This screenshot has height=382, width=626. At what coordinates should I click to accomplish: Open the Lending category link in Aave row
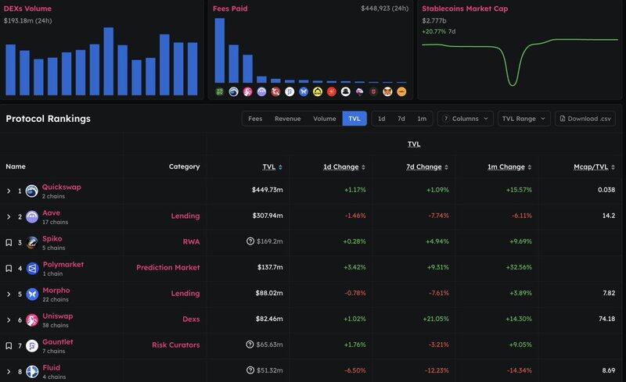click(185, 216)
